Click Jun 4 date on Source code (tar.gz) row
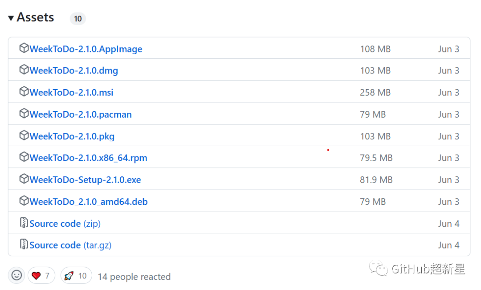 pyautogui.click(x=449, y=245)
